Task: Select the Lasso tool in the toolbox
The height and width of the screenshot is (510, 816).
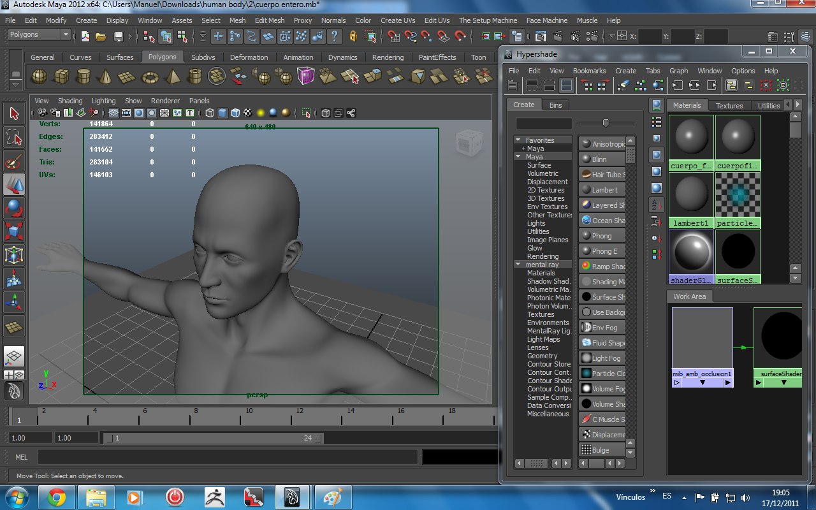Action: click(x=14, y=135)
